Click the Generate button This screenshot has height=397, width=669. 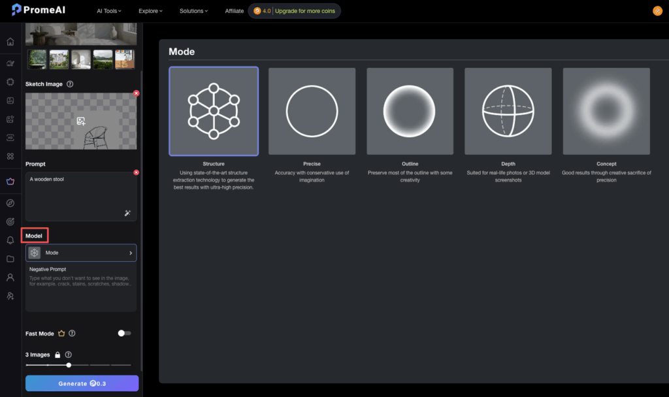[82, 383]
